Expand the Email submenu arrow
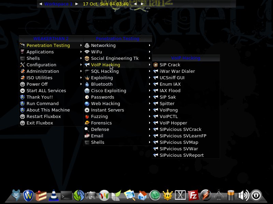273x204 pixels. pos(149,136)
